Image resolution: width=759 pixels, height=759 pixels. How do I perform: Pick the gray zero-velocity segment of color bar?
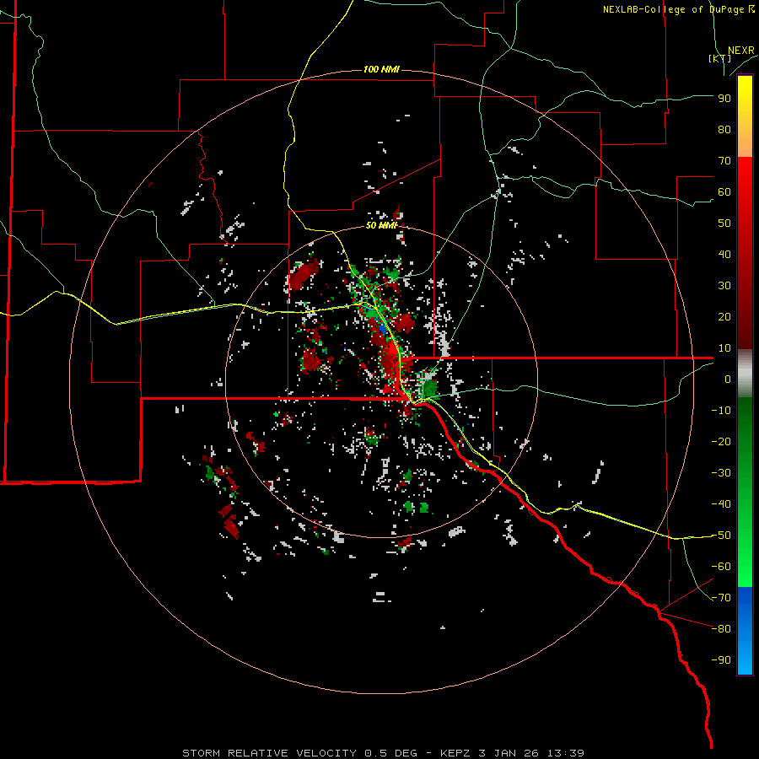coord(745,374)
